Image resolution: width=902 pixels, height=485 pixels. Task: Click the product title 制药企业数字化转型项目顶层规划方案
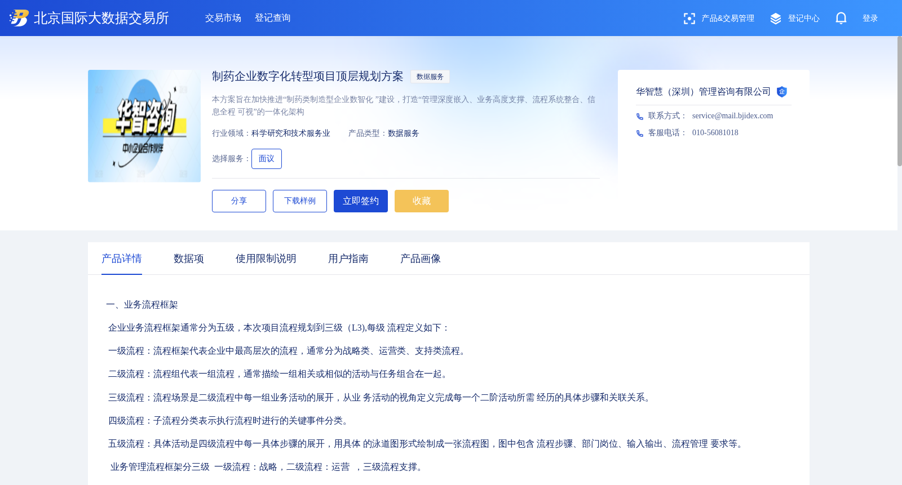[x=308, y=77]
